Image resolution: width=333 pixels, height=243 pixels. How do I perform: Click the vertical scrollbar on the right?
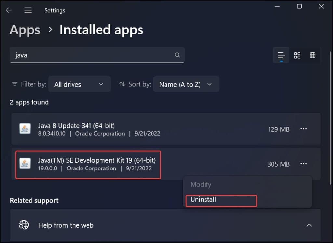tap(330, 118)
